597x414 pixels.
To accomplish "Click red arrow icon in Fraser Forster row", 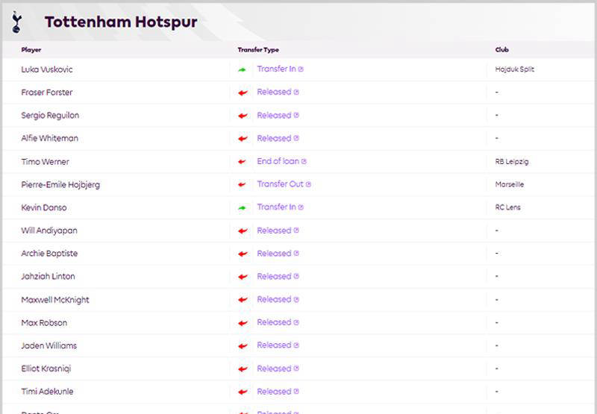I will click(x=242, y=92).
